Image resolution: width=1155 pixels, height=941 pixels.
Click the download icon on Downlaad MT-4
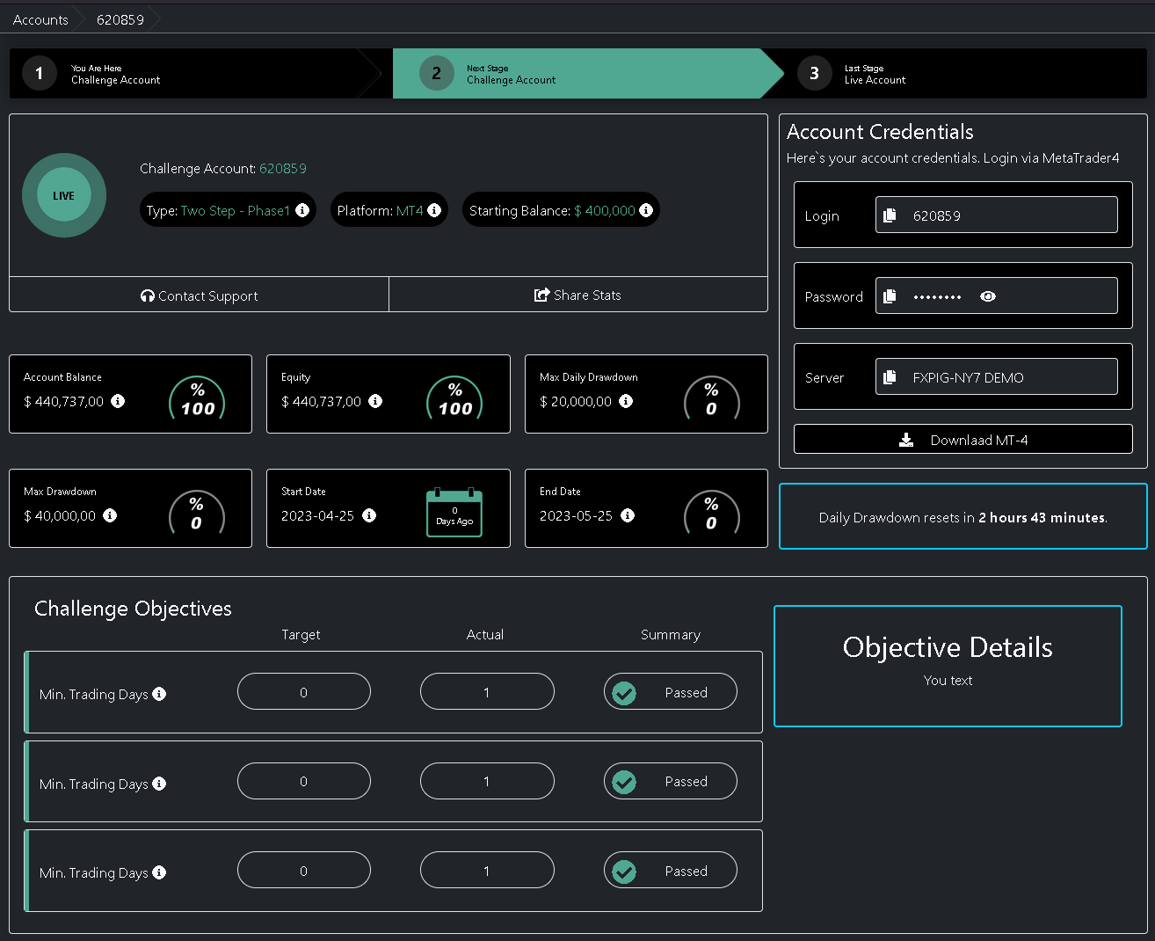[x=905, y=439]
